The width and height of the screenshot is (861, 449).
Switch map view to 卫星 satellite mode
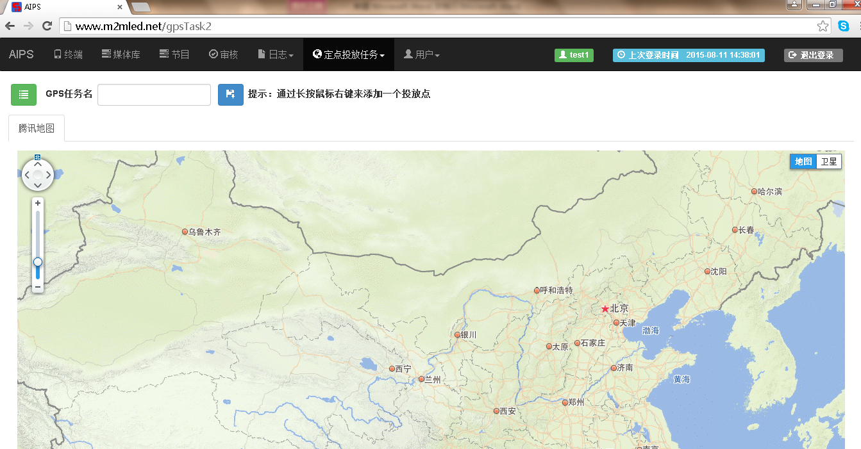point(829,161)
